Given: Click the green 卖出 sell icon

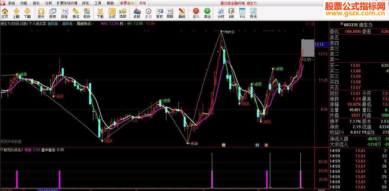Looking at the screenshot, I should (207, 13).
